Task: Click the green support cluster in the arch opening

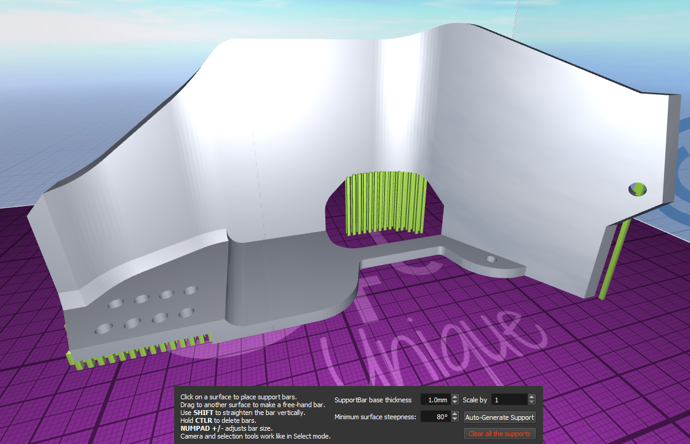Action: (x=385, y=202)
